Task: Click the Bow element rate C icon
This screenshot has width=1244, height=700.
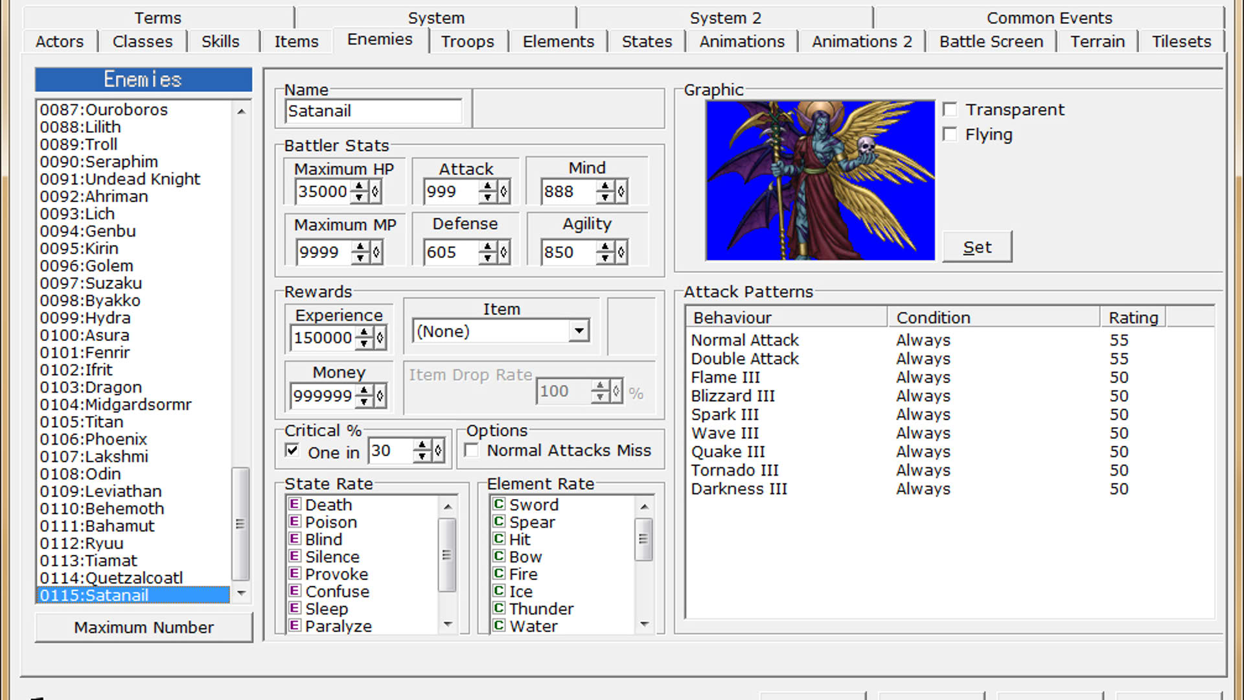Action: pos(498,556)
